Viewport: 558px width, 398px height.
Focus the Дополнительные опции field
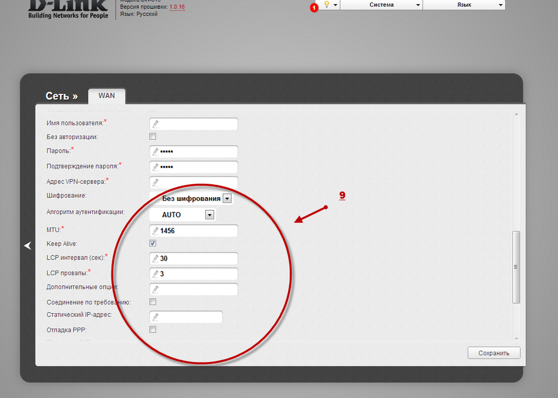tap(194, 289)
